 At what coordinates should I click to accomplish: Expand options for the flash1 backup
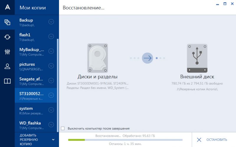coord(51,36)
